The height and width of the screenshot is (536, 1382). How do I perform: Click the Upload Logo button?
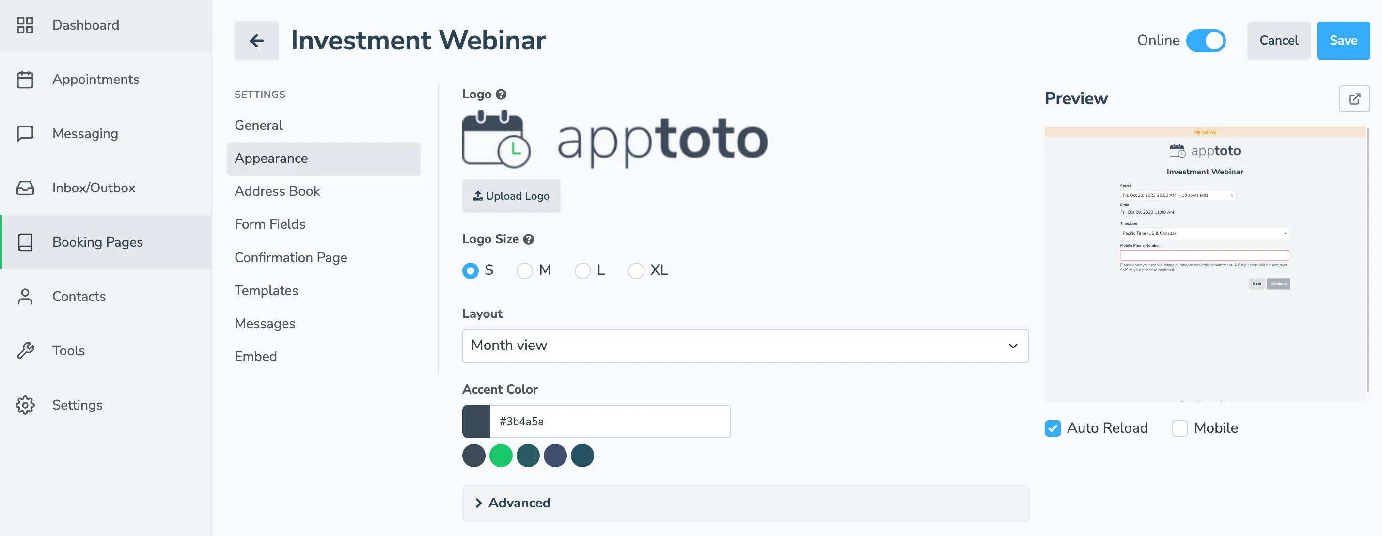pos(511,196)
